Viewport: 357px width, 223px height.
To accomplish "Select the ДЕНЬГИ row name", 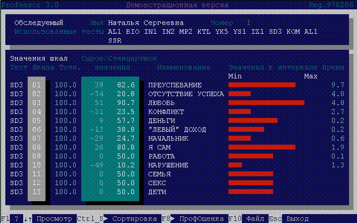I will 162,121.
